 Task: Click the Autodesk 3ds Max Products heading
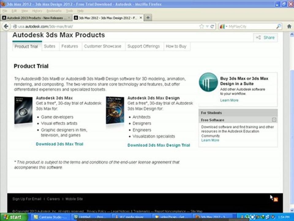tap(59, 35)
